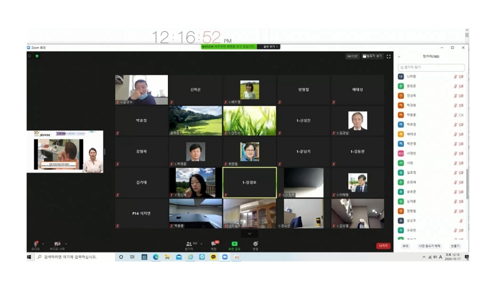Expand audio options arrow next to microphone

pyautogui.click(x=43, y=244)
